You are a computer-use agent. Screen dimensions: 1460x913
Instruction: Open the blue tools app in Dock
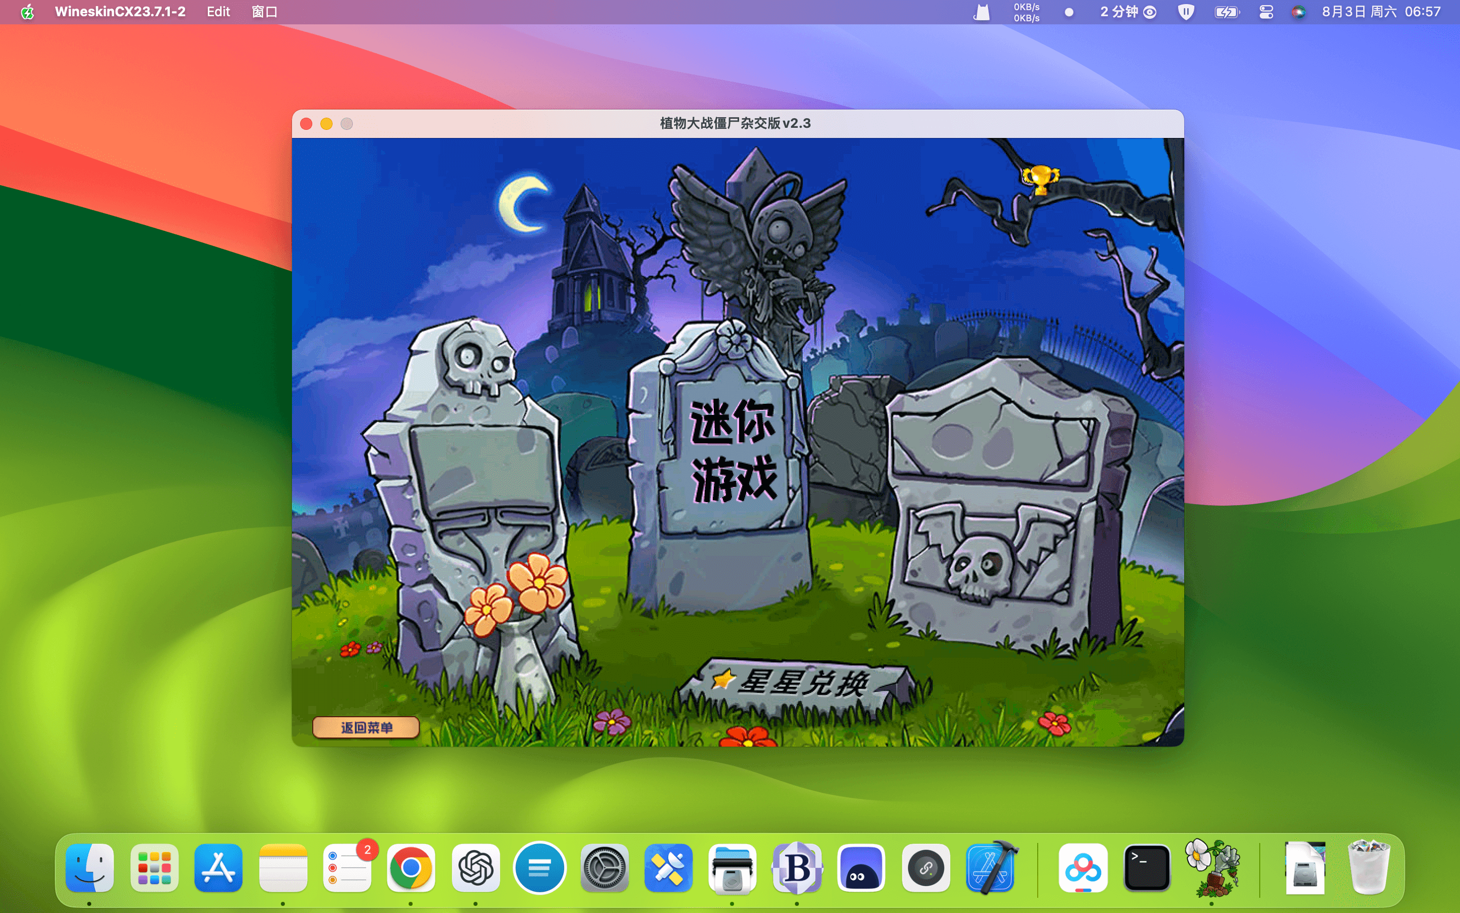668,868
